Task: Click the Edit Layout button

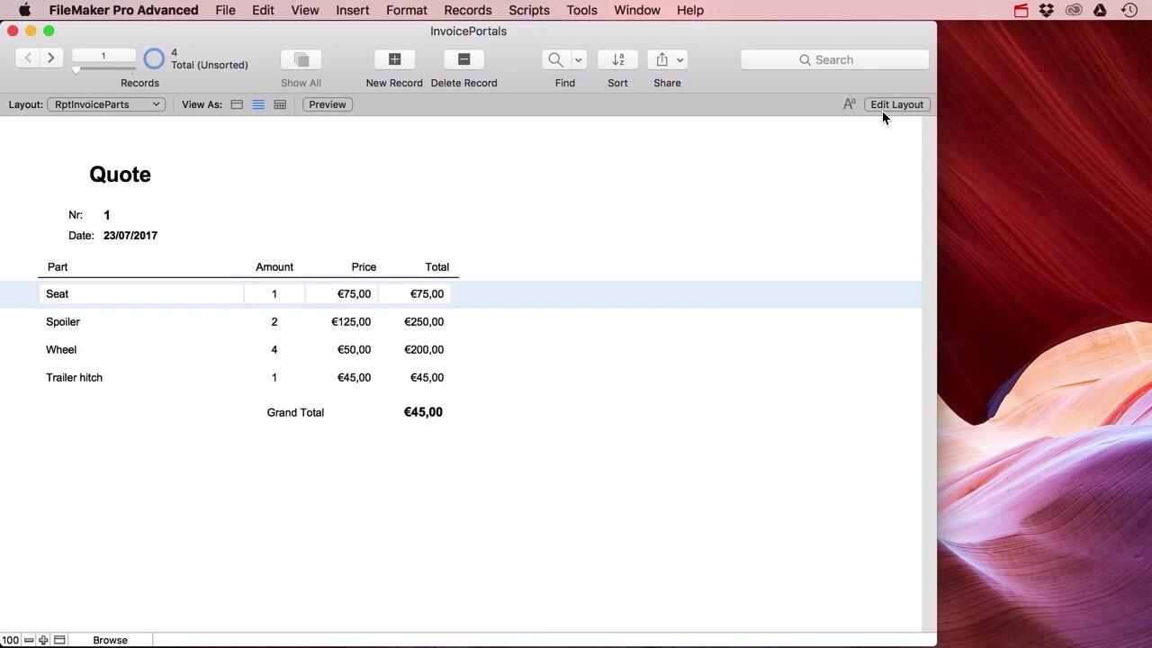Action: [x=897, y=104]
